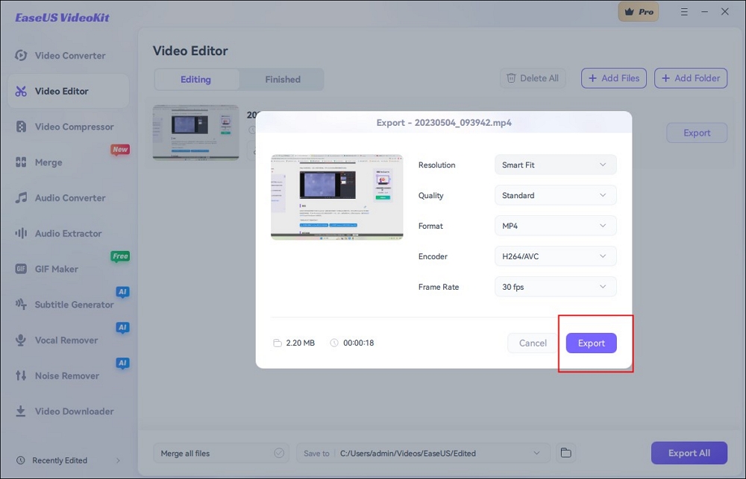Change the Frame Rate 30 fps dropdown
This screenshot has width=746, height=479.
pyautogui.click(x=555, y=287)
